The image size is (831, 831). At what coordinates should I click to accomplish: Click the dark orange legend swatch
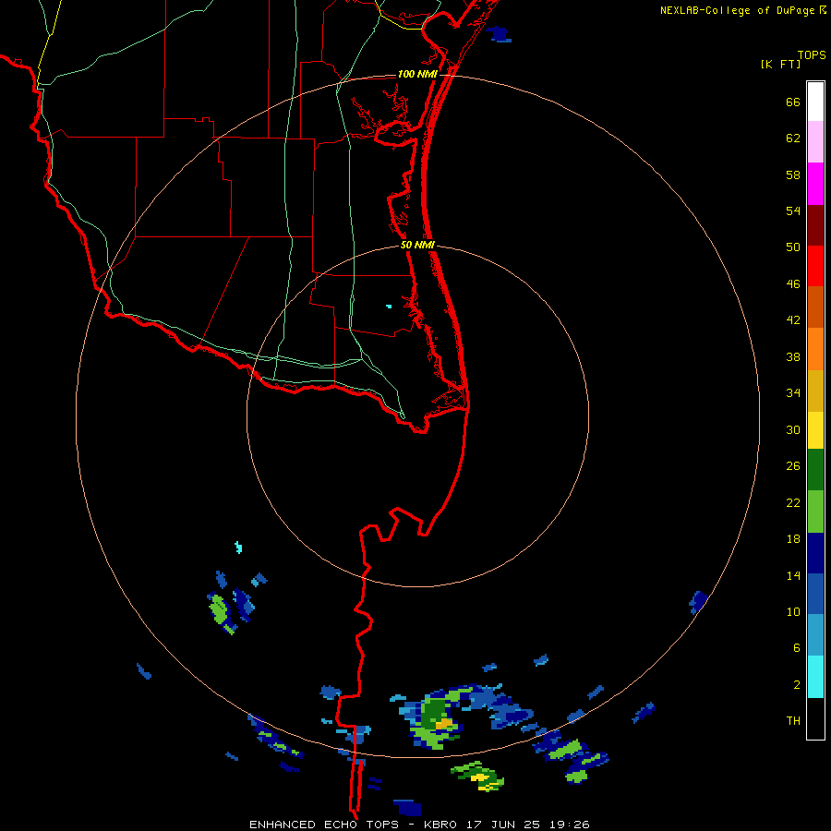coord(815,307)
